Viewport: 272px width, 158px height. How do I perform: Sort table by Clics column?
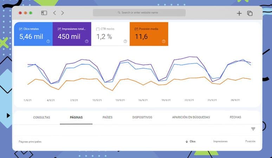(190, 141)
